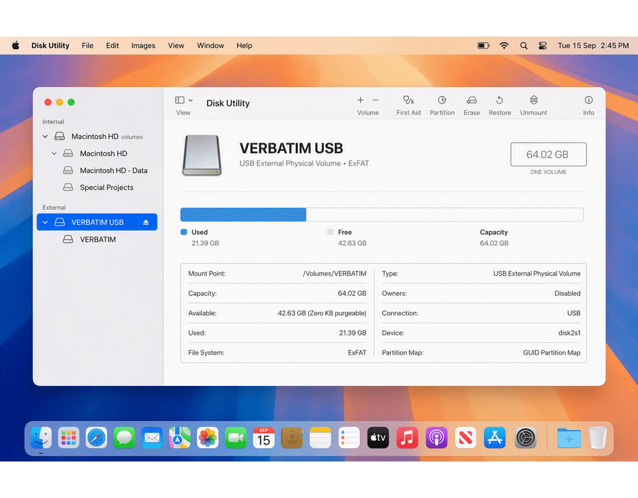The width and height of the screenshot is (638, 498).
Task: Click the 64.02 GB size box
Action: tap(548, 154)
